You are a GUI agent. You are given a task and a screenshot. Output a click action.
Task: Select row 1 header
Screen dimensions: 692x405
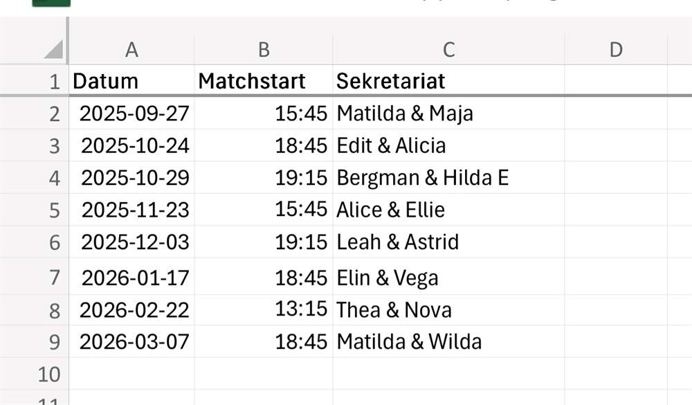(x=34, y=81)
